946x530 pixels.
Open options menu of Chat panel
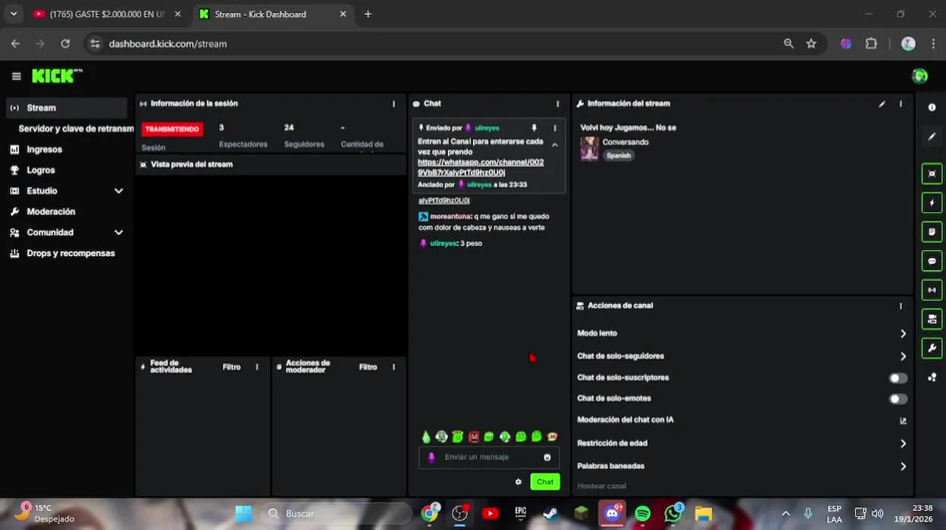tap(558, 104)
